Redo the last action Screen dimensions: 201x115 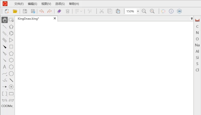50,11
